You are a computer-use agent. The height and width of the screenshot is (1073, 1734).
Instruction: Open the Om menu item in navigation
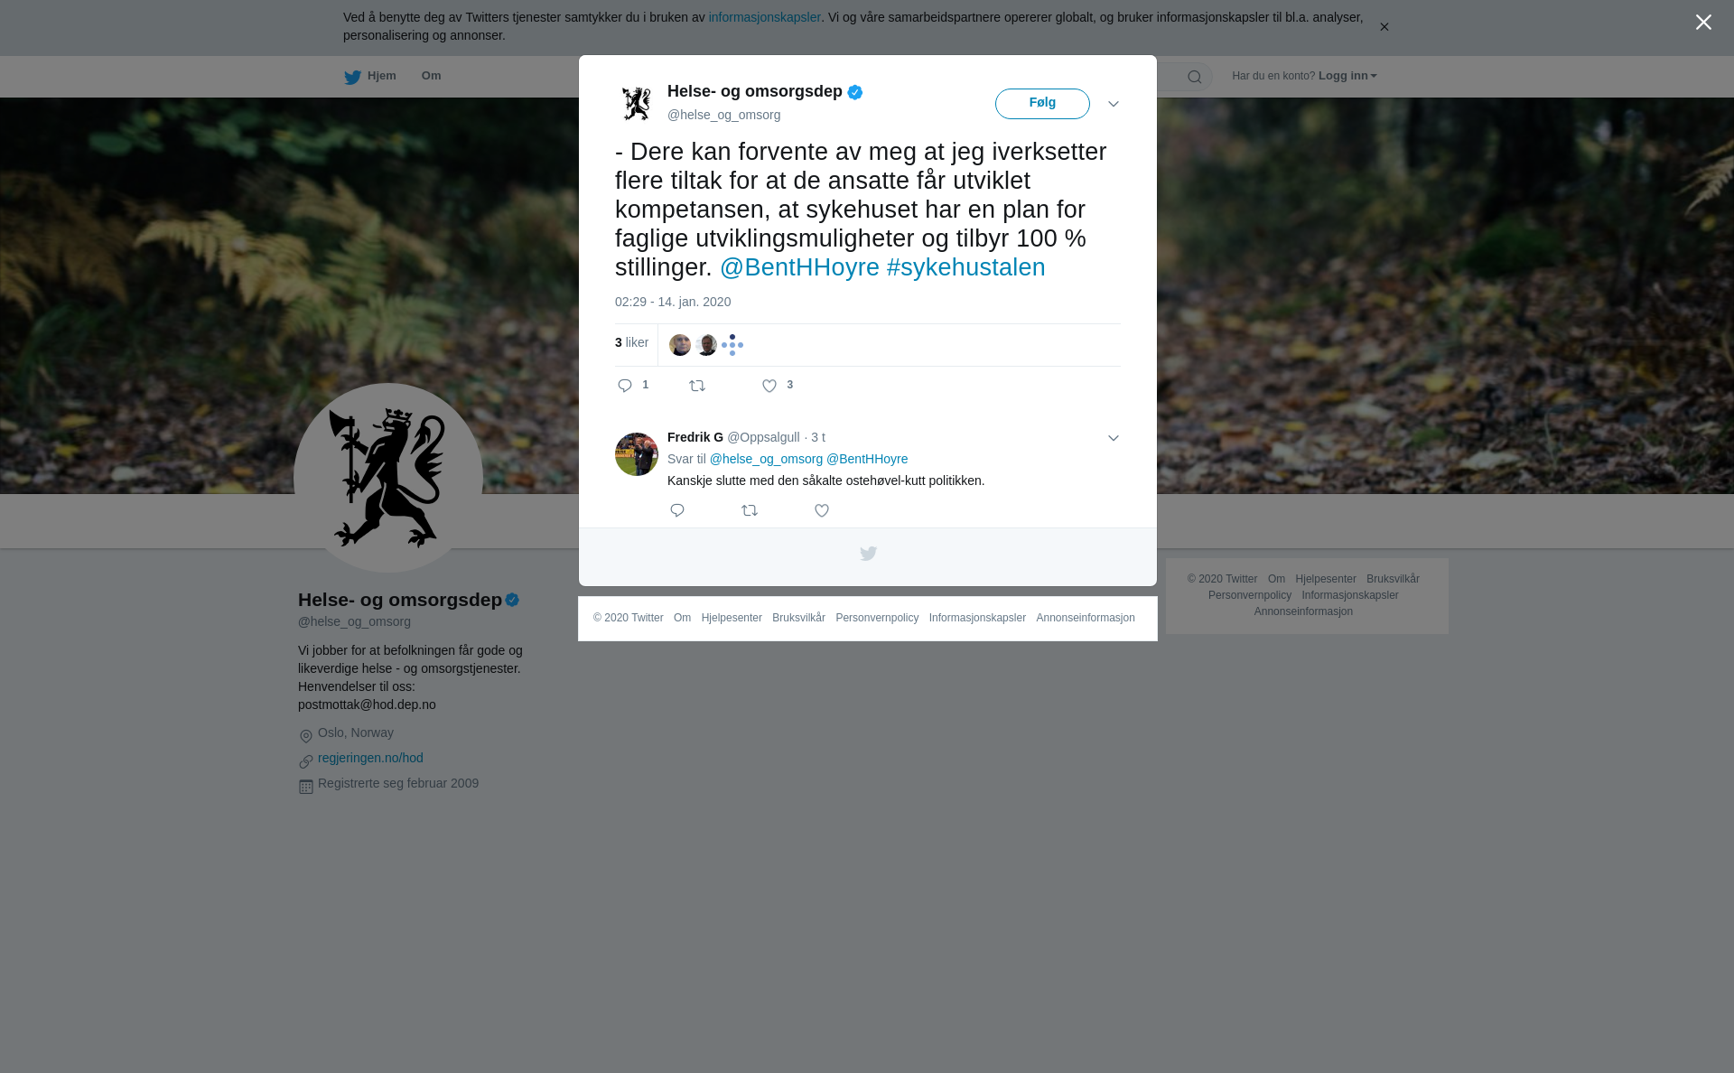click(x=431, y=76)
